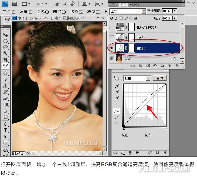Switch to the 通道 tab

(x=113, y=5)
